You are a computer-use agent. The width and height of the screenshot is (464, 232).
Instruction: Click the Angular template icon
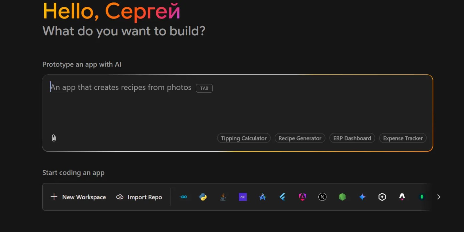point(302,197)
